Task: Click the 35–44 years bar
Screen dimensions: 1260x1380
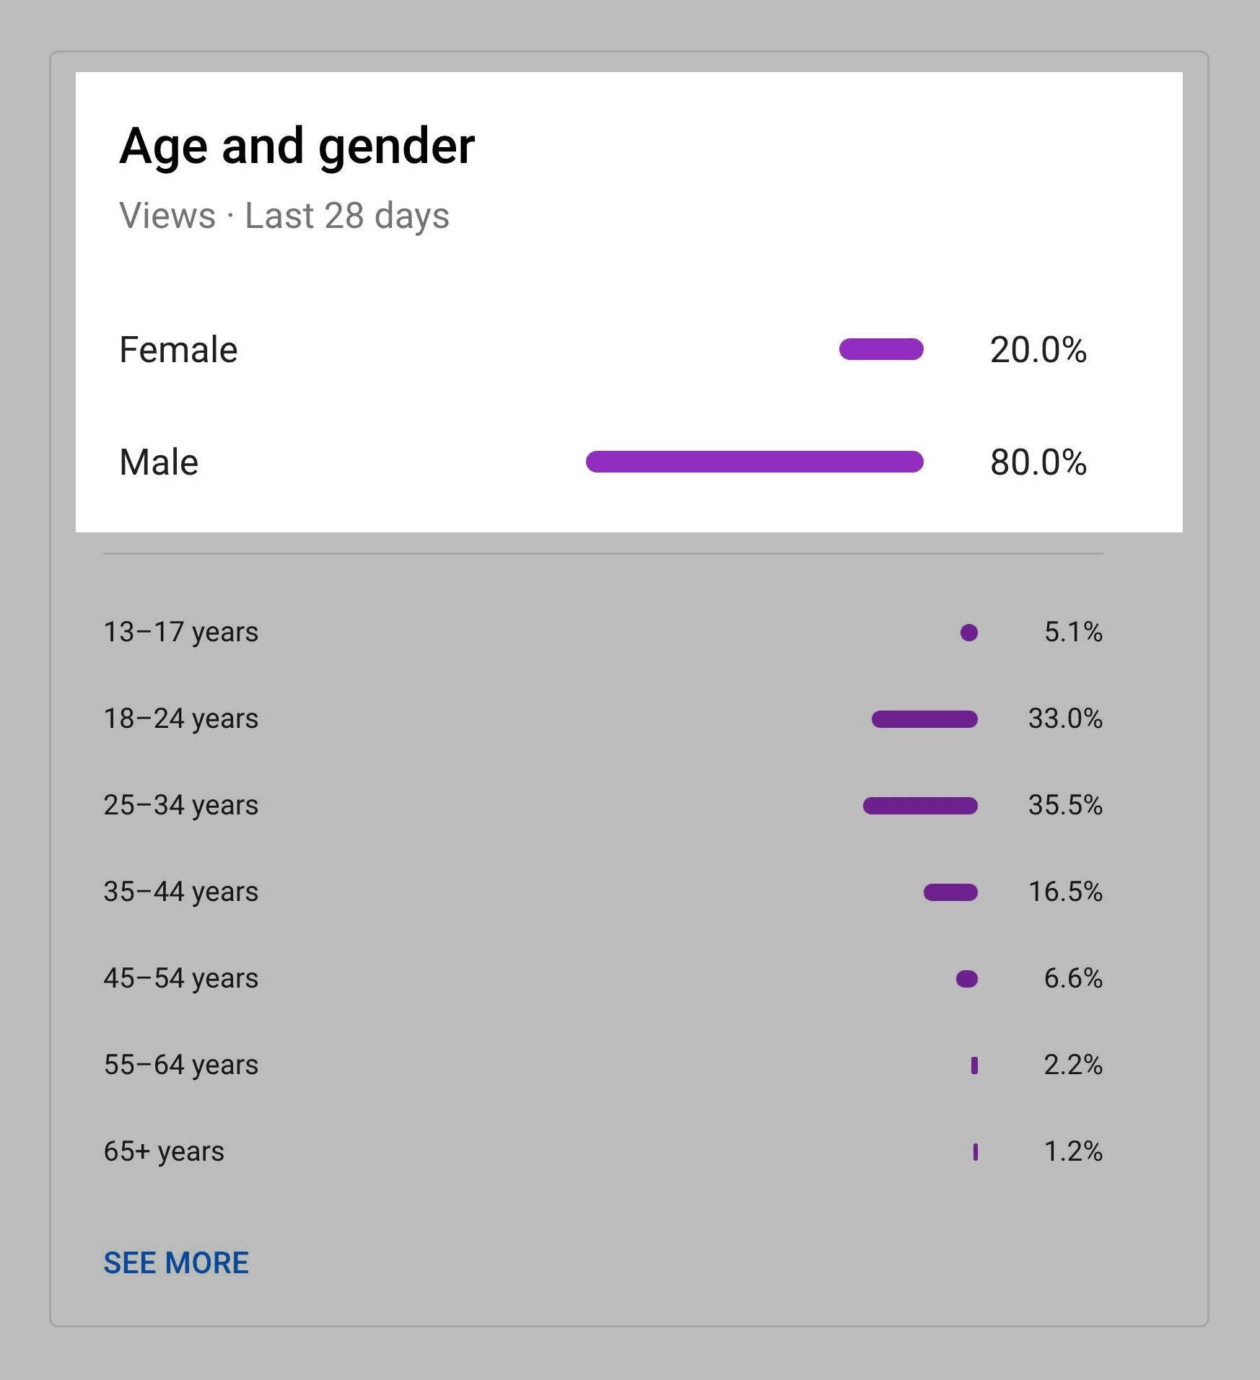Action: (x=950, y=892)
